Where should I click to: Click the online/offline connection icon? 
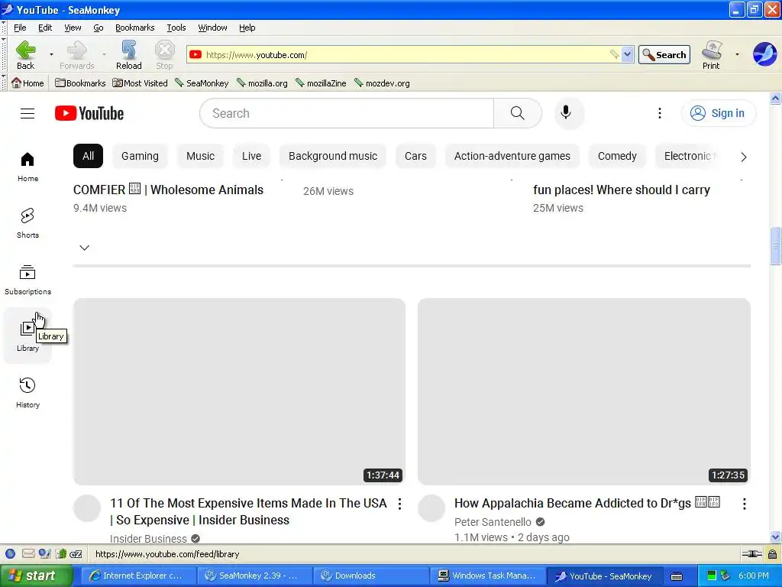click(751, 553)
